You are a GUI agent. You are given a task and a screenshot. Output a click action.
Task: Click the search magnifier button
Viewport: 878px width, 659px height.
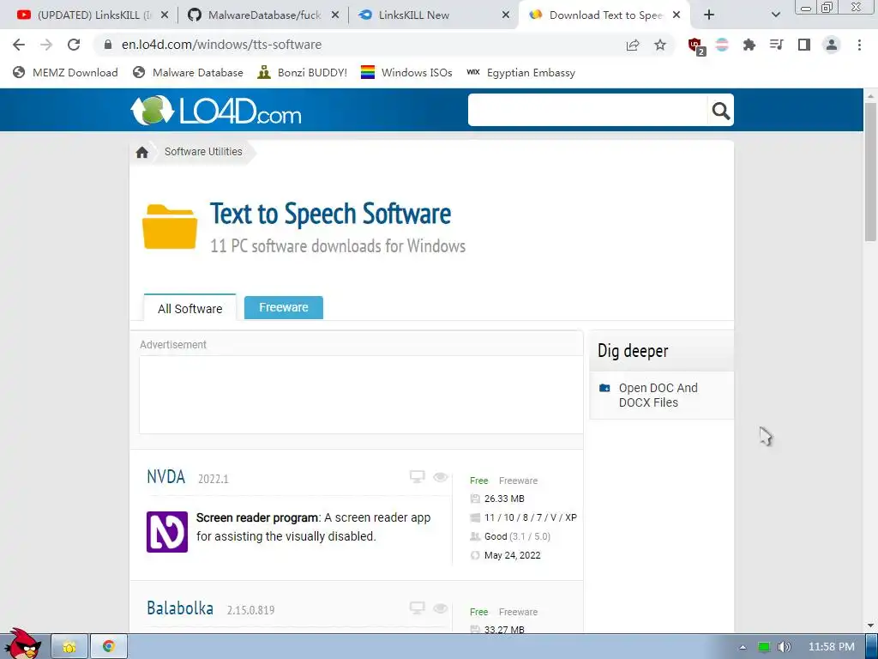point(720,111)
